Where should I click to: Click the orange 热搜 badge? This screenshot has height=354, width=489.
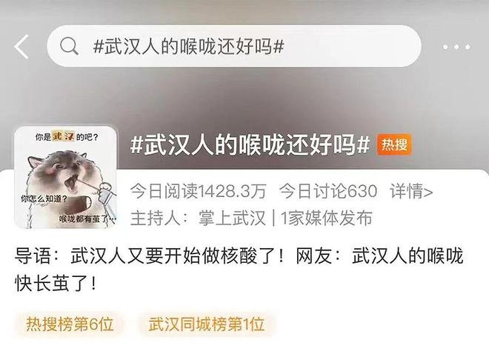pos(394,144)
